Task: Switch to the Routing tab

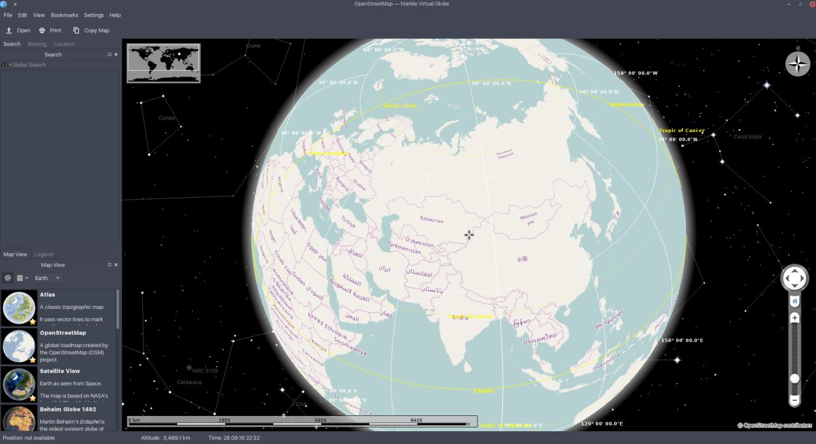Action: point(37,44)
